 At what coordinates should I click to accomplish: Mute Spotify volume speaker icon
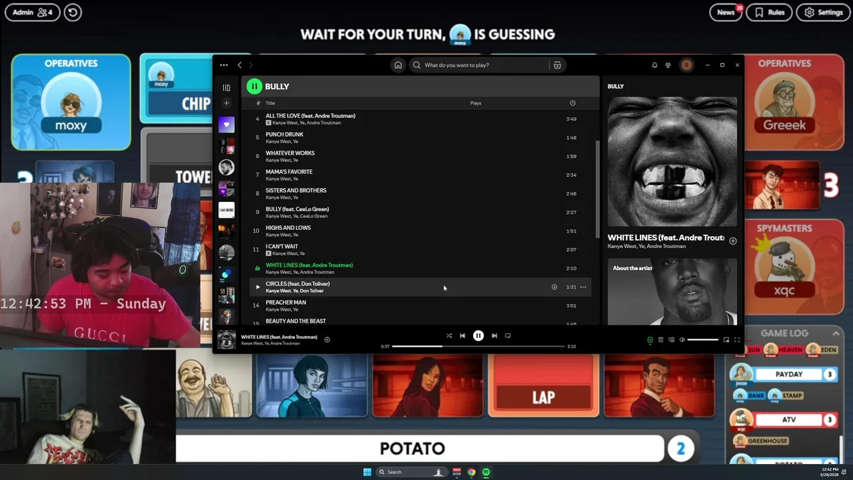682,340
